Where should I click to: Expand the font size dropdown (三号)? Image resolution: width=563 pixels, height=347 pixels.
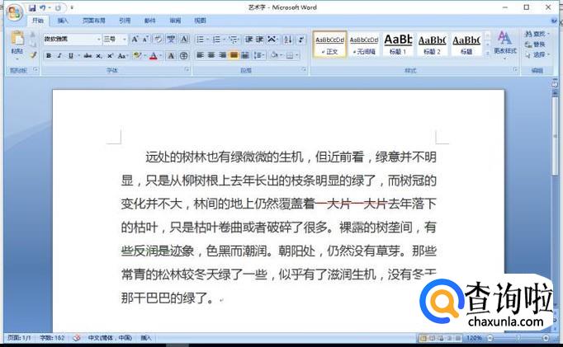tap(125, 39)
